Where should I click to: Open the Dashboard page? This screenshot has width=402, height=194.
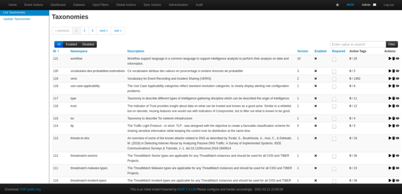coord(58,5)
